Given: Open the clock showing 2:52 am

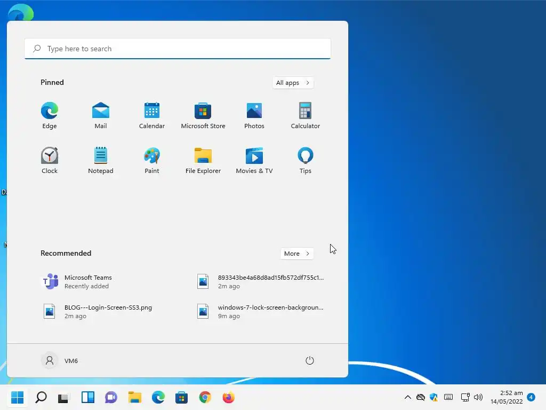Looking at the screenshot, I should pyautogui.click(x=507, y=397).
